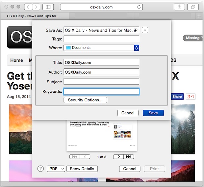Click the Tags input field
Screen dimensions: 204x187
(x=101, y=39)
